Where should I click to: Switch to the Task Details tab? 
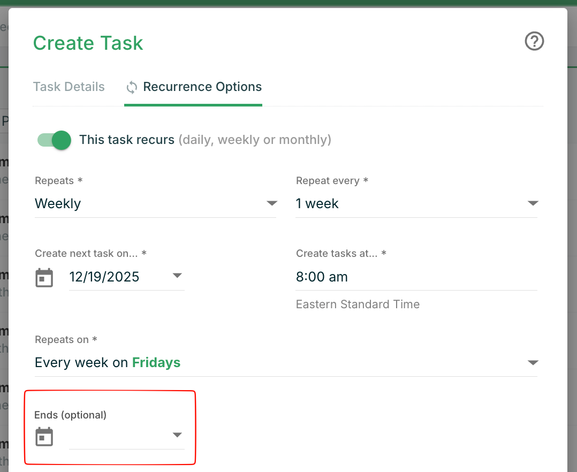[69, 87]
